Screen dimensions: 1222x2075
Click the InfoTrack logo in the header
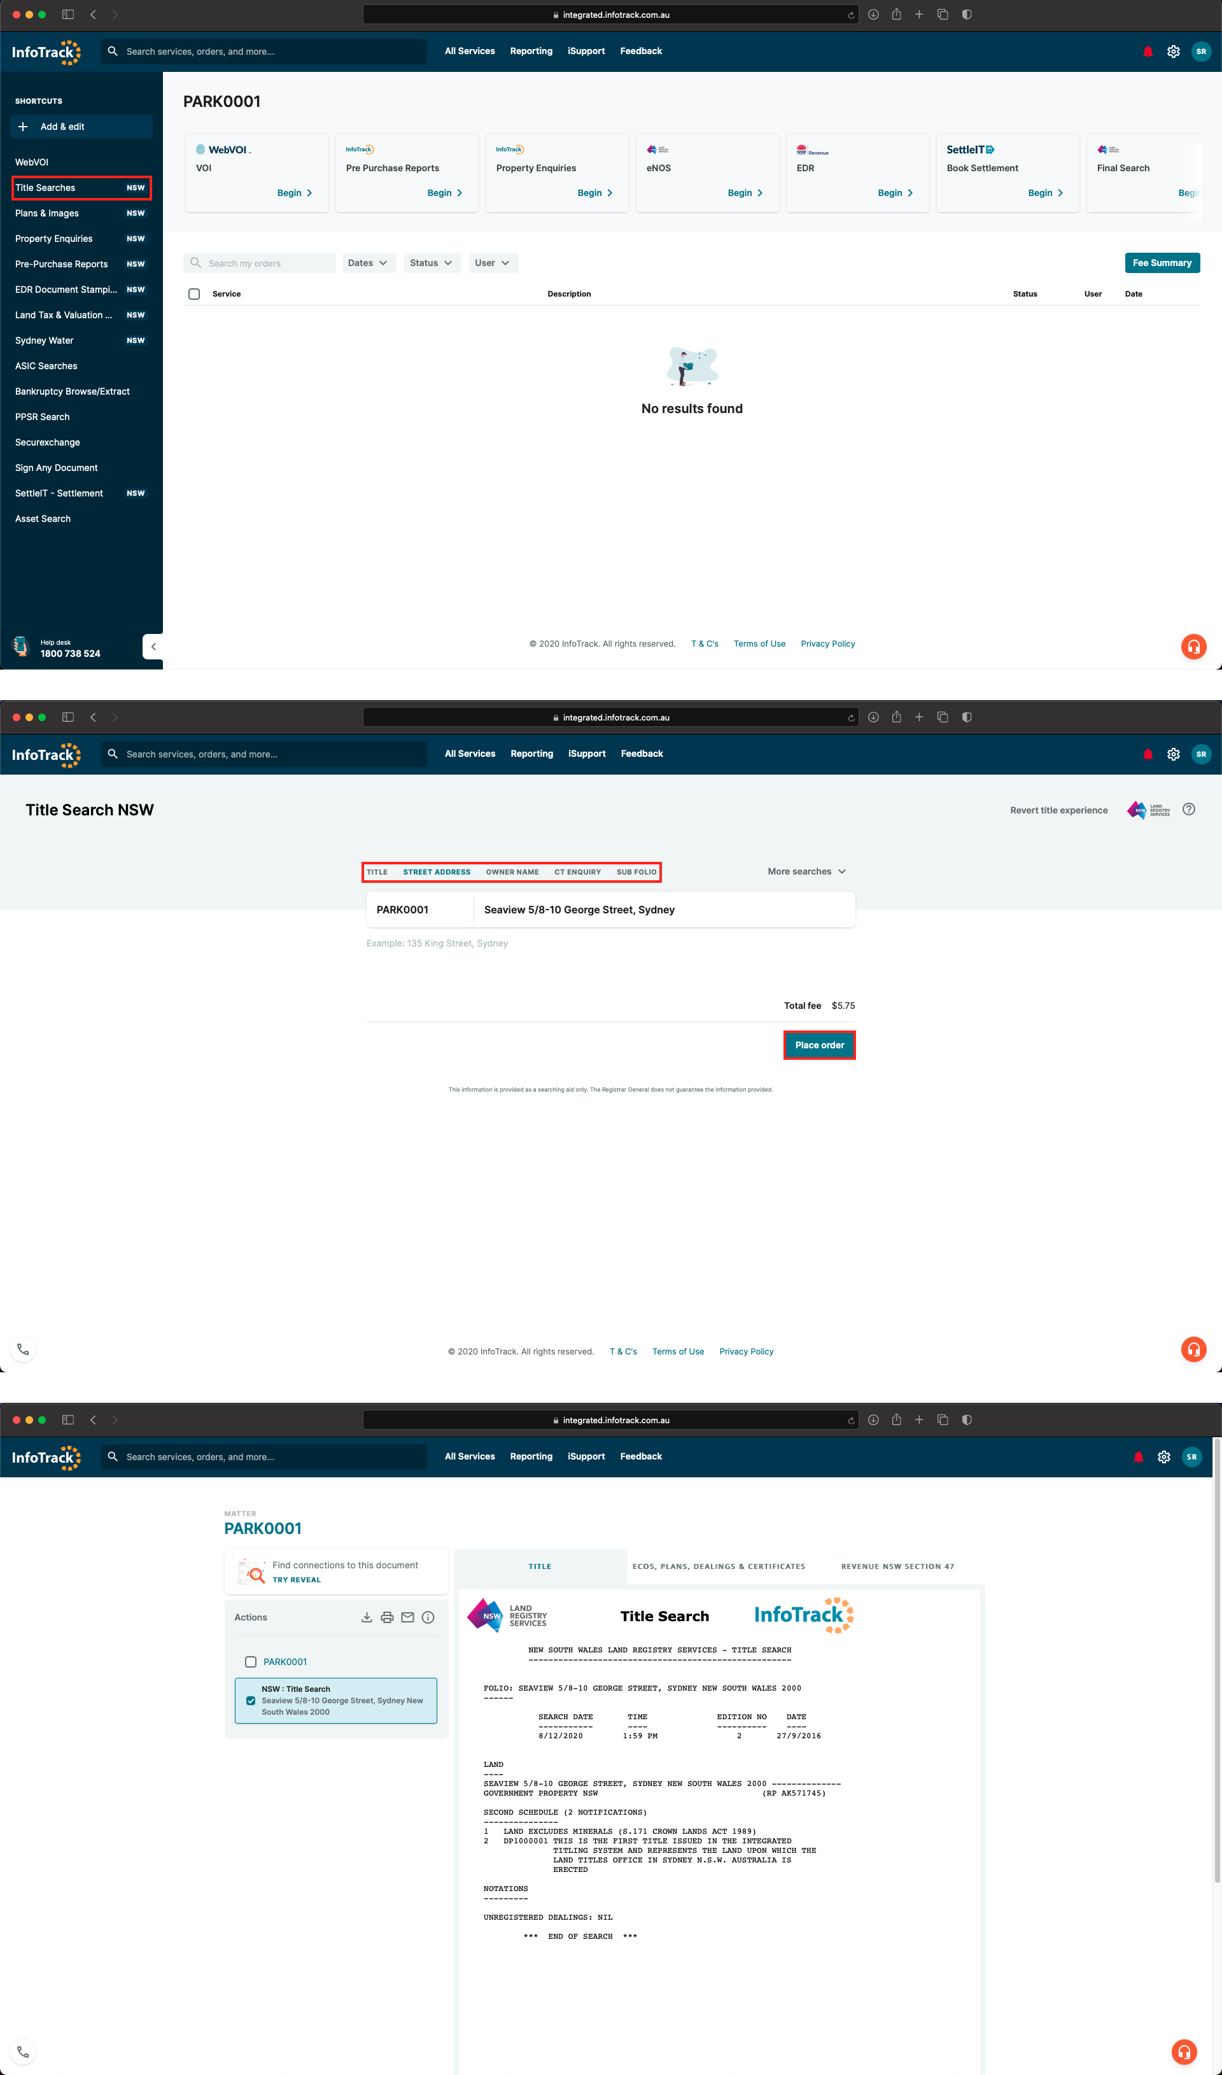click(x=45, y=51)
